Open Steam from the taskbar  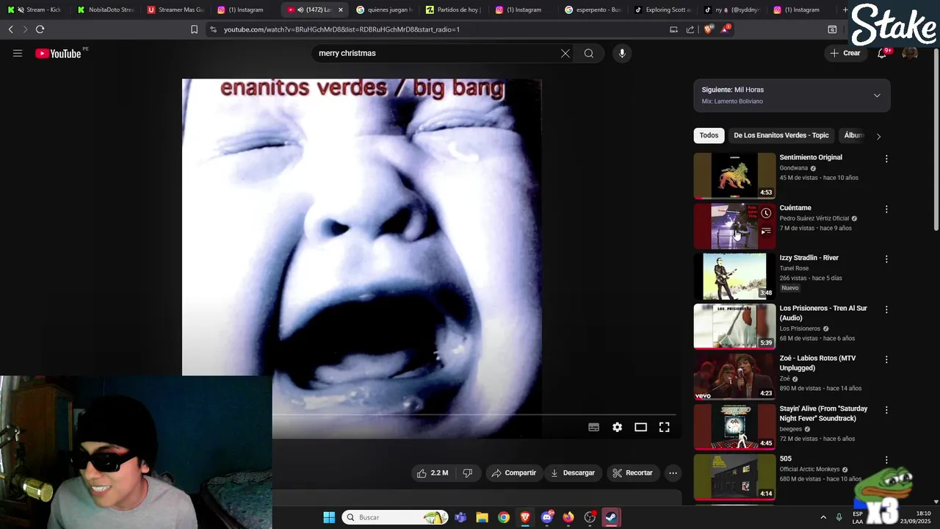click(x=611, y=517)
